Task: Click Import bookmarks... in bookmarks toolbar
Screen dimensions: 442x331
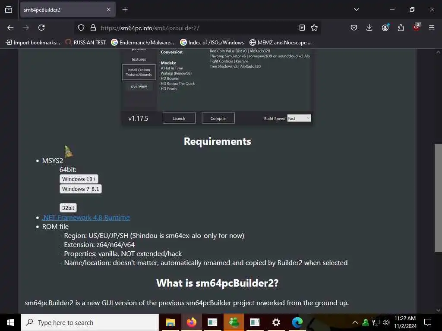Action: tap(33, 43)
